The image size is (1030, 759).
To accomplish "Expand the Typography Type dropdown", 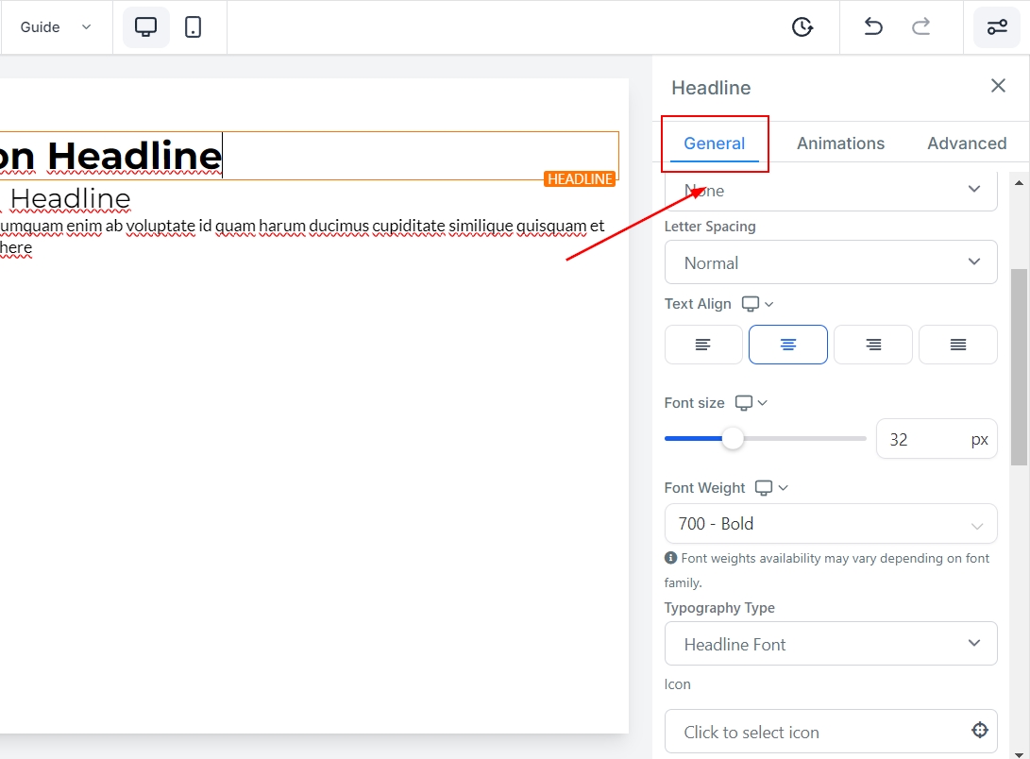I will (x=831, y=644).
